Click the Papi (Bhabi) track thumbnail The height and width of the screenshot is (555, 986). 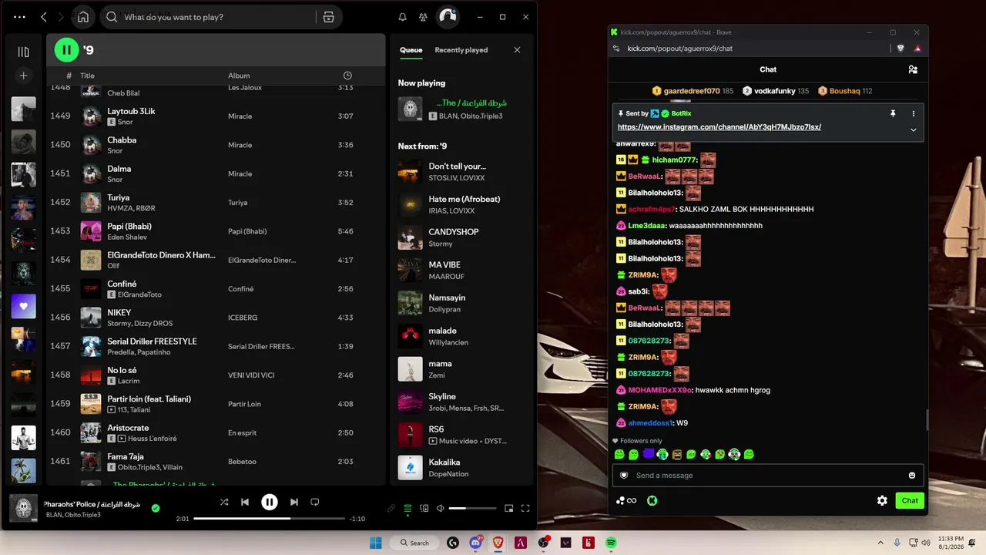click(x=91, y=231)
